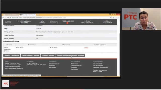Open 'Регламент' under ЗАКАЗЧИКАМ footer

(52, 65)
